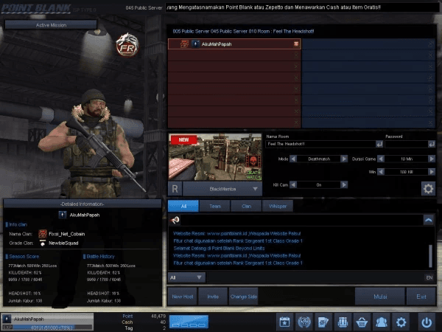Click the Exit room button

tap(421, 297)
